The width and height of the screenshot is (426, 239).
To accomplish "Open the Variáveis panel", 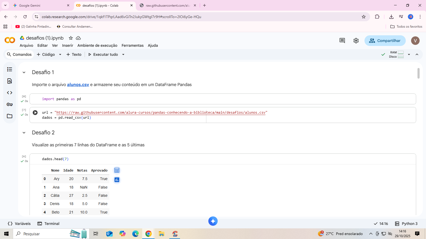I will tap(19, 224).
